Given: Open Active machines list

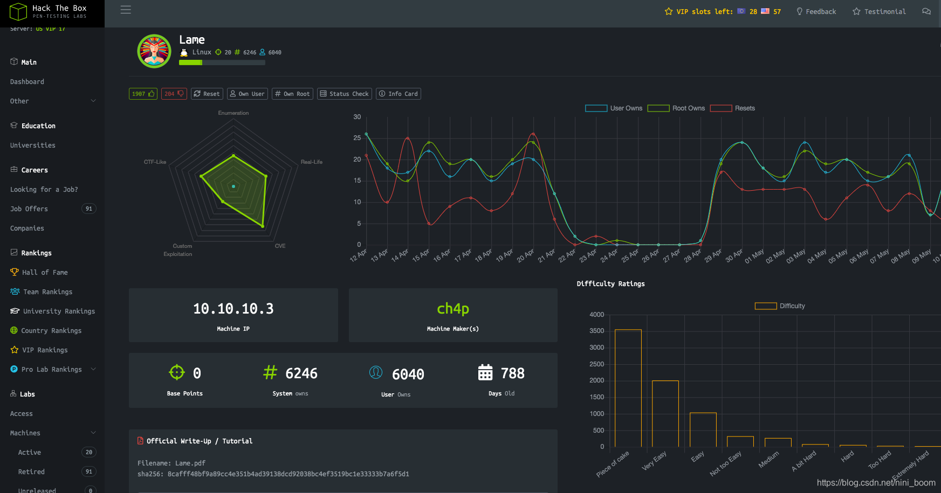Looking at the screenshot, I should click(30, 453).
